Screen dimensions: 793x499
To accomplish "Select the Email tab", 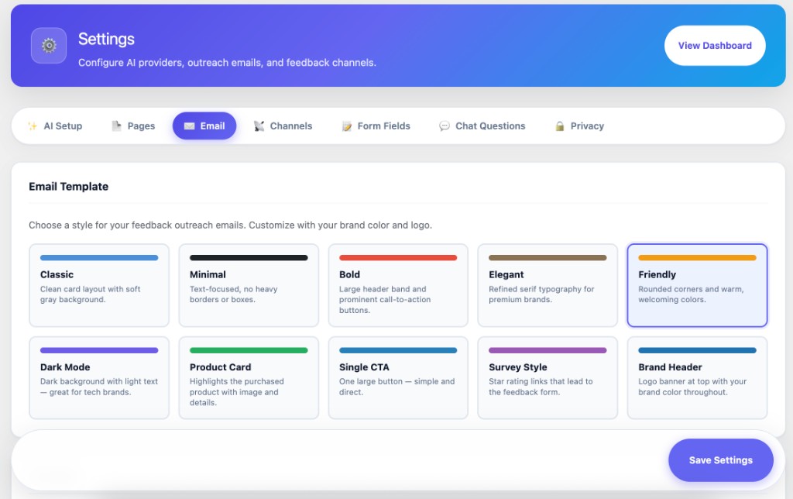I will [204, 126].
